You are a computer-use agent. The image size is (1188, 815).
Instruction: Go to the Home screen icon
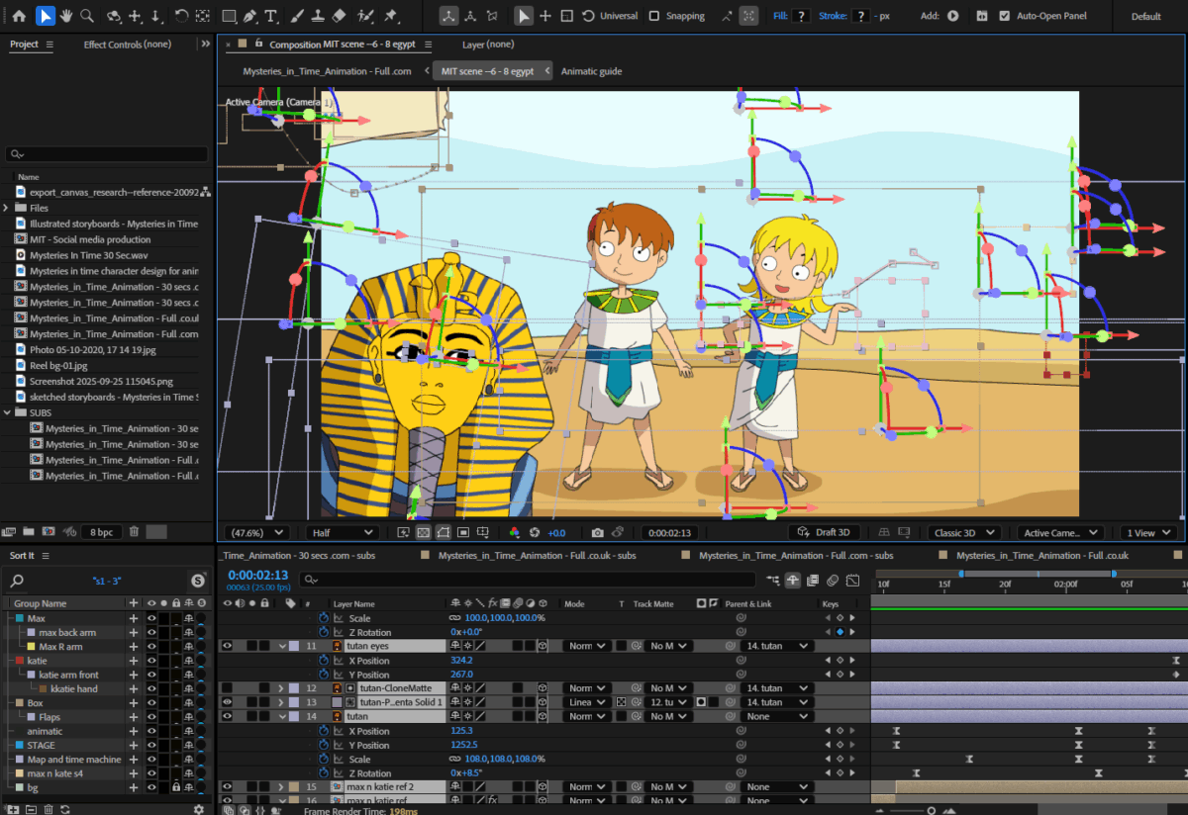pos(19,16)
